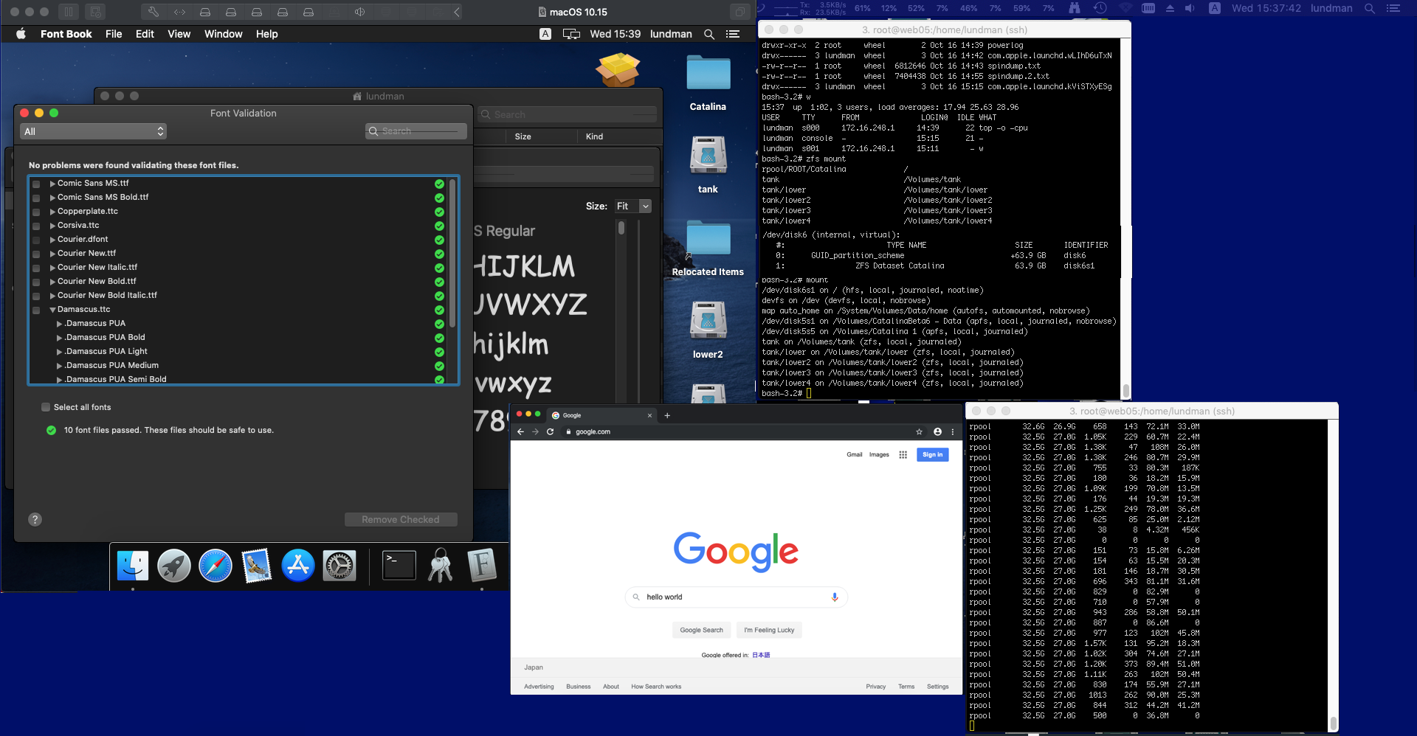Viewport: 1417px width, 736px height.
Task: Expand the .Damascus PUA Light entry
Action: [x=60, y=352]
